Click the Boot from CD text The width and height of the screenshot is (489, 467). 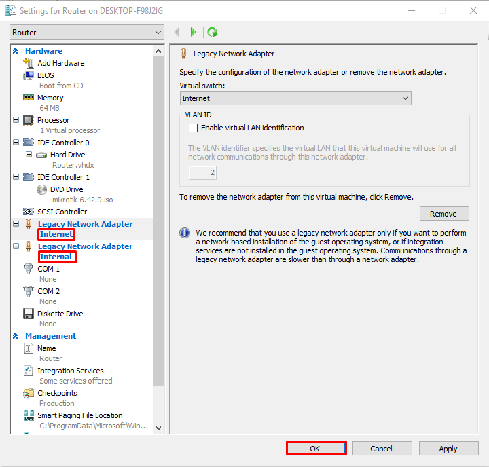point(61,86)
